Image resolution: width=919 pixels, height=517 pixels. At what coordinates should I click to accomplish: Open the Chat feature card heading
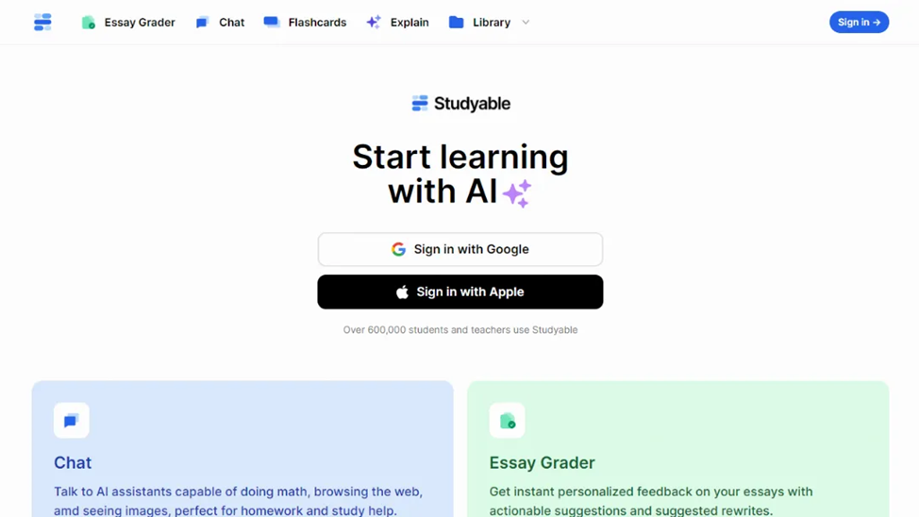pos(73,462)
